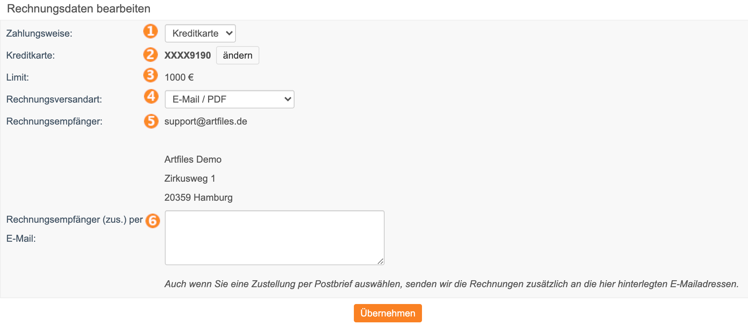Image resolution: width=748 pixels, height=326 pixels.
Task: Click the 20359 Hamburg address line
Action: tap(199, 197)
